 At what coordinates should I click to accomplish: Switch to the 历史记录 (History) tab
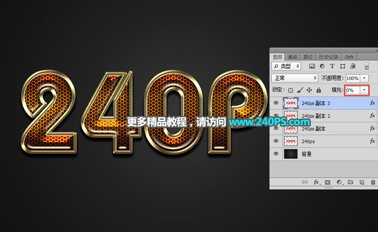pyautogui.click(x=328, y=57)
